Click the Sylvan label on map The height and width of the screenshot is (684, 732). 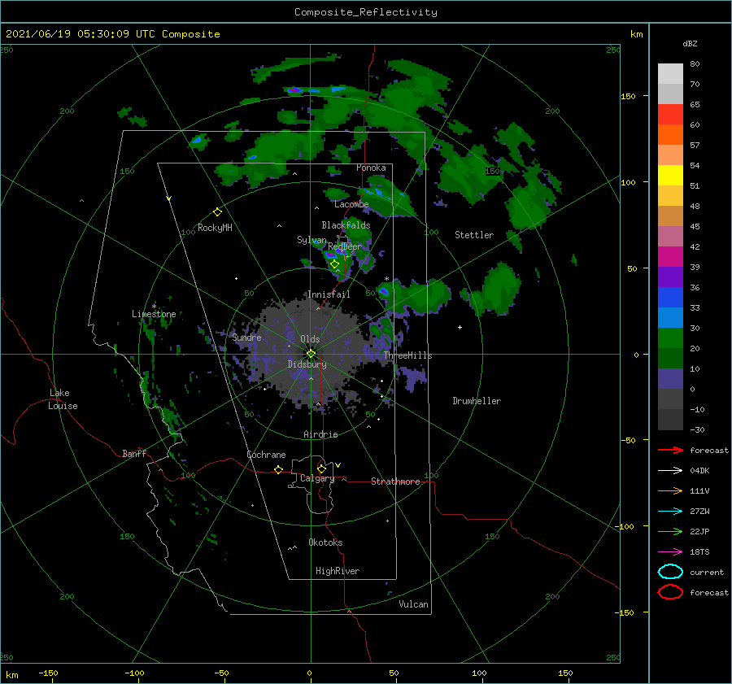pyautogui.click(x=312, y=240)
